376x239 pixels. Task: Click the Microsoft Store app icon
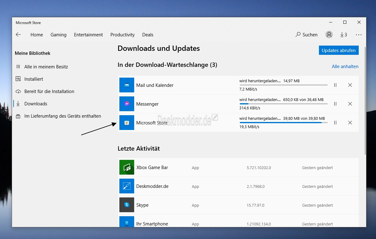(127, 123)
